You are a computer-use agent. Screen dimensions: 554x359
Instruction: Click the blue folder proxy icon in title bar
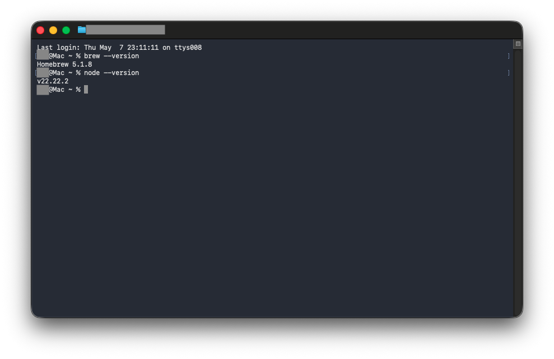(82, 30)
